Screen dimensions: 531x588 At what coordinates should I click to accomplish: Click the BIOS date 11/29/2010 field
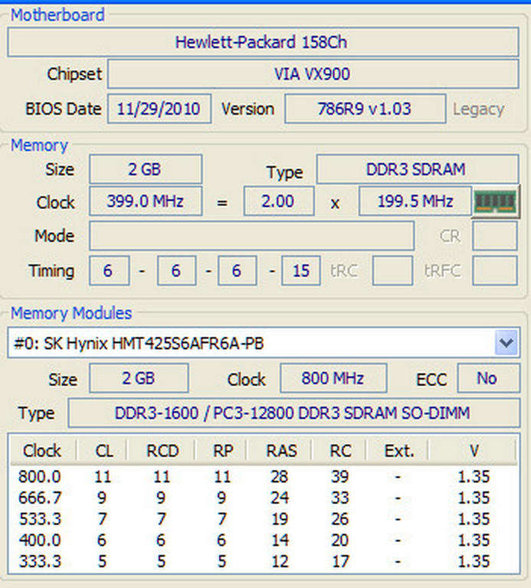tap(159, 109)
